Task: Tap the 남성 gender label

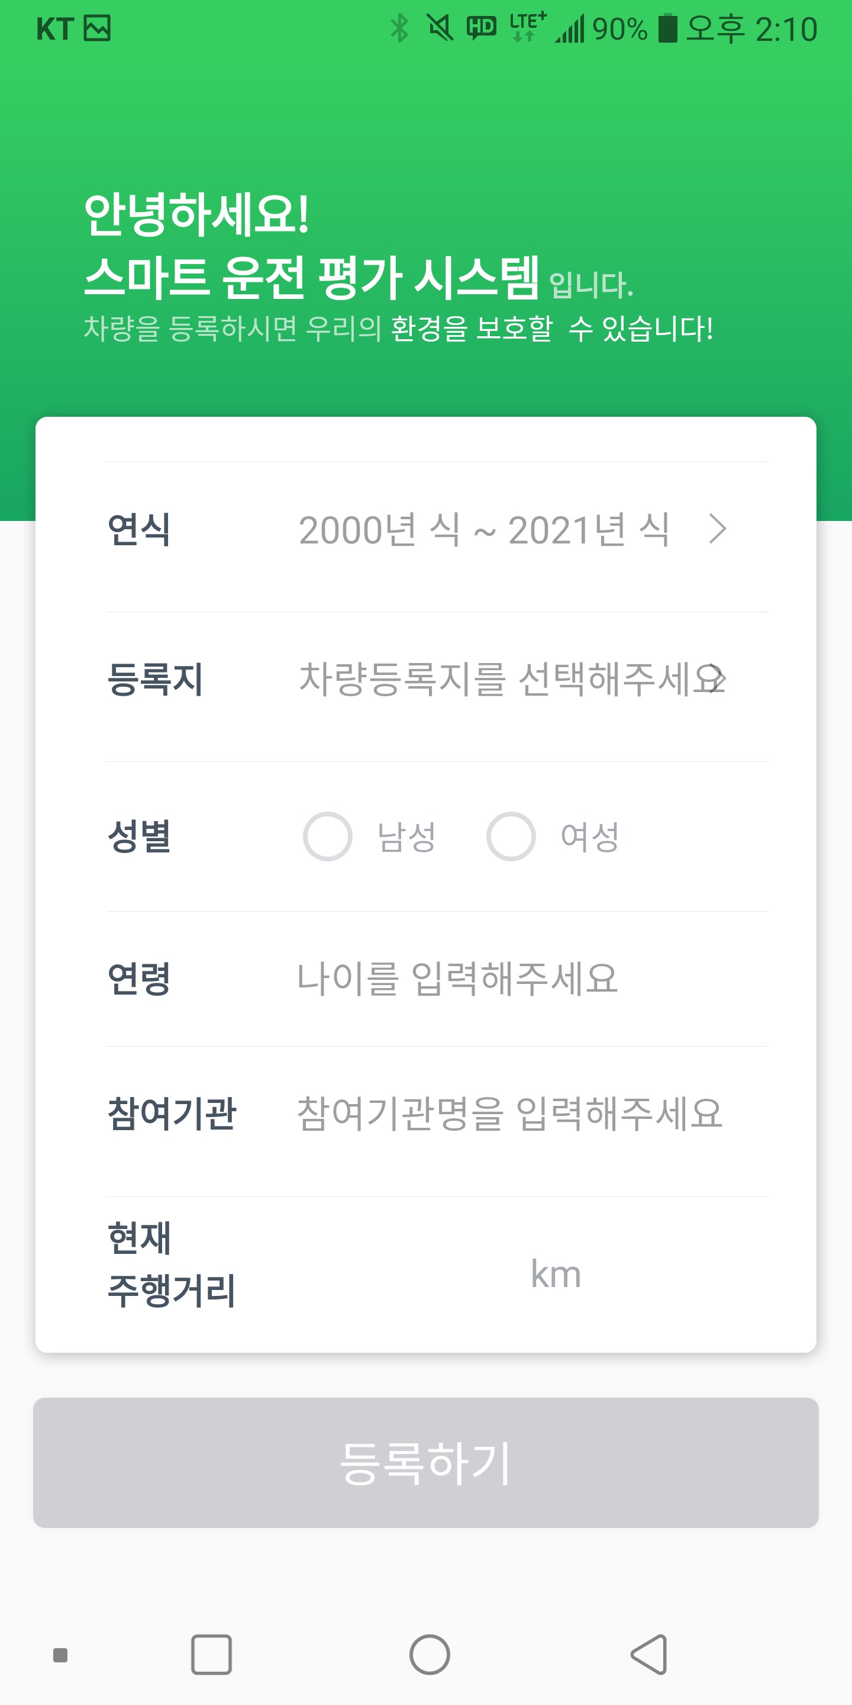Action: pos(406,837)
